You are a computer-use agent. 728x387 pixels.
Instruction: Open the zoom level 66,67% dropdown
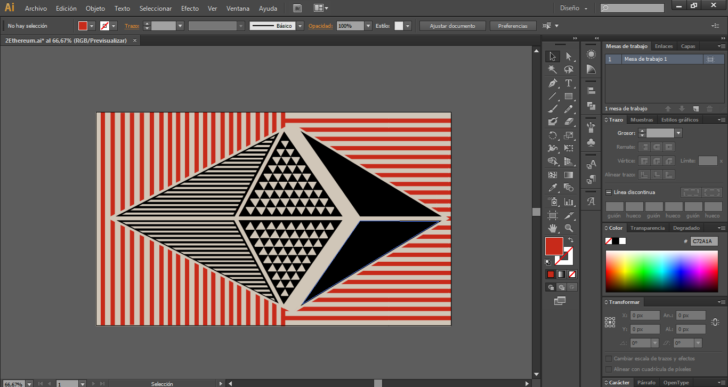[29, 384]
